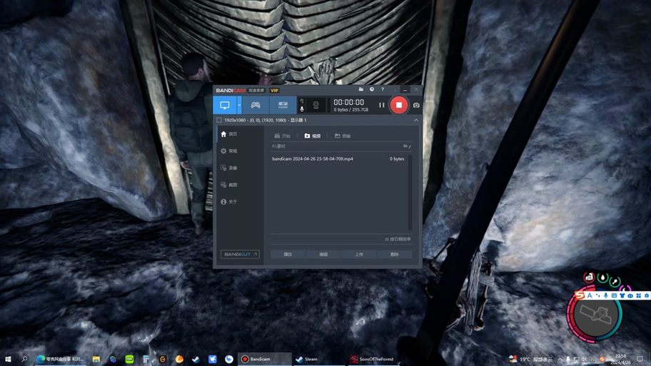Toggle the microphone recording icon

[302, 109]
